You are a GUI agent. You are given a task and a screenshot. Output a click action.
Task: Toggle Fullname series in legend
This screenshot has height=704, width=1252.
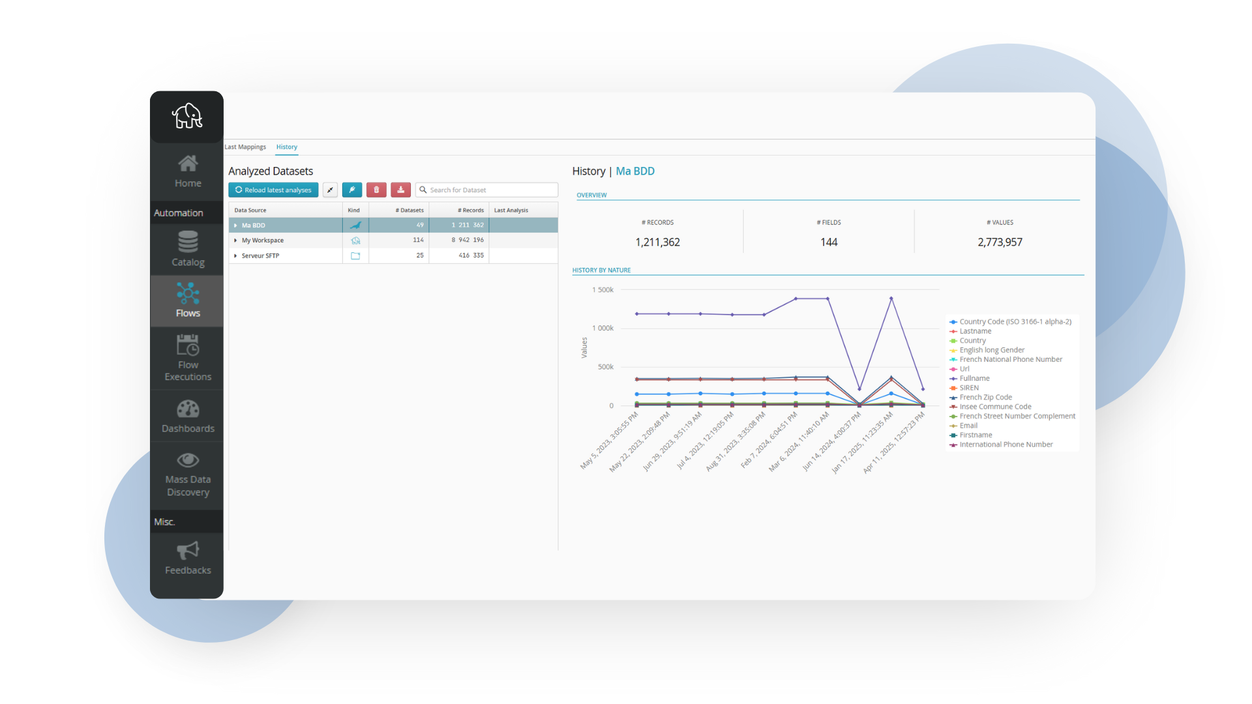click(x=970, y=378)
